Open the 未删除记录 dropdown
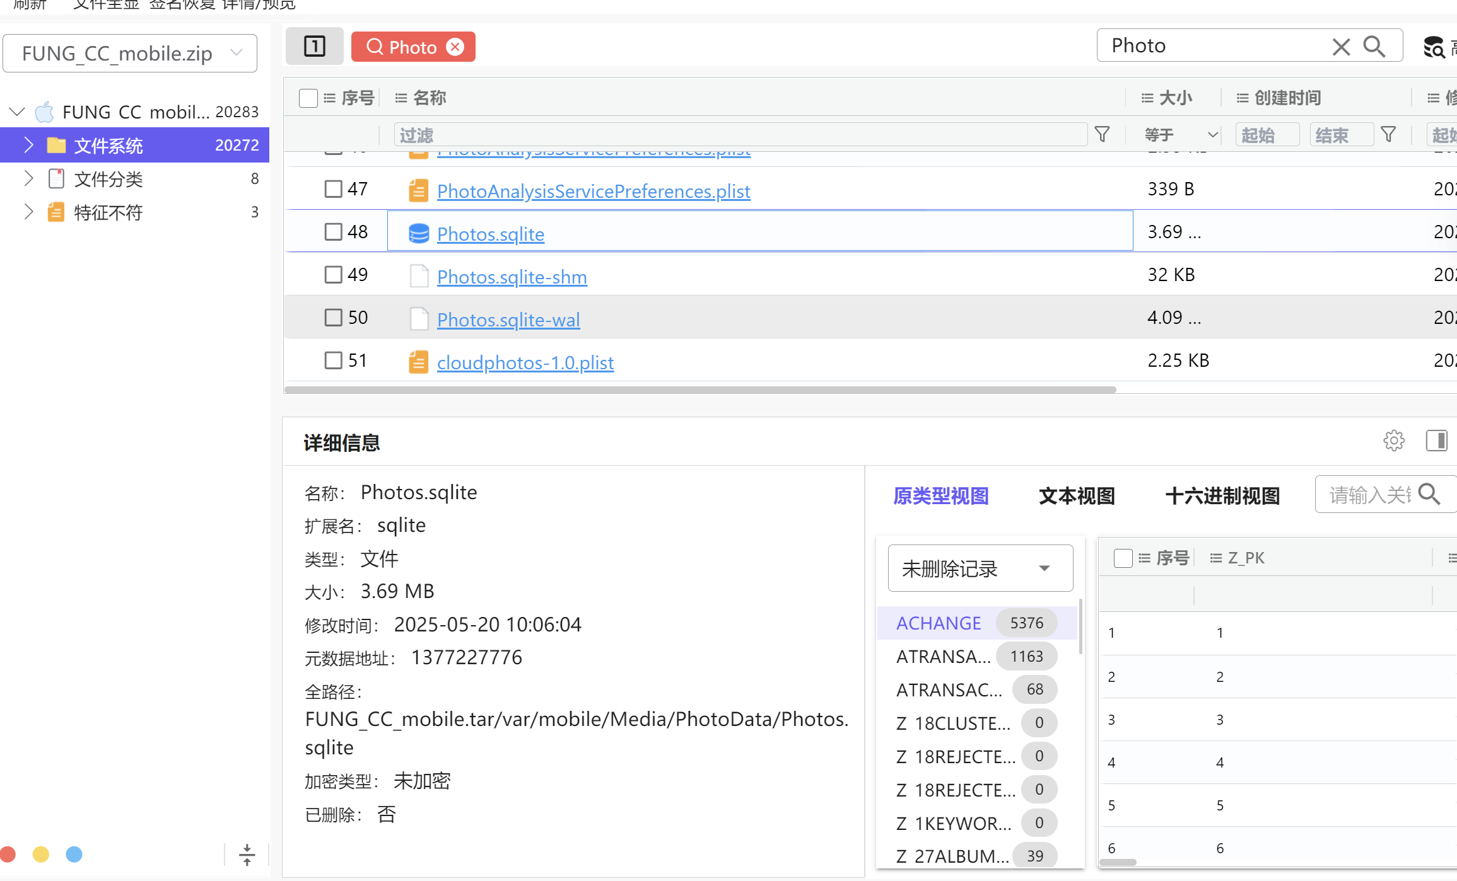1457x881 pixels. 980,568
